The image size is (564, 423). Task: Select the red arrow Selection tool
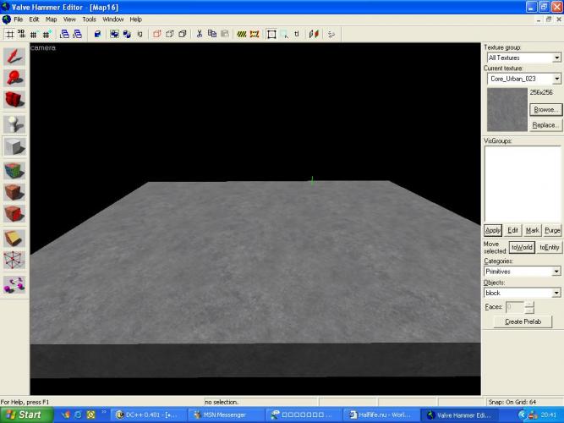[14, 56]
